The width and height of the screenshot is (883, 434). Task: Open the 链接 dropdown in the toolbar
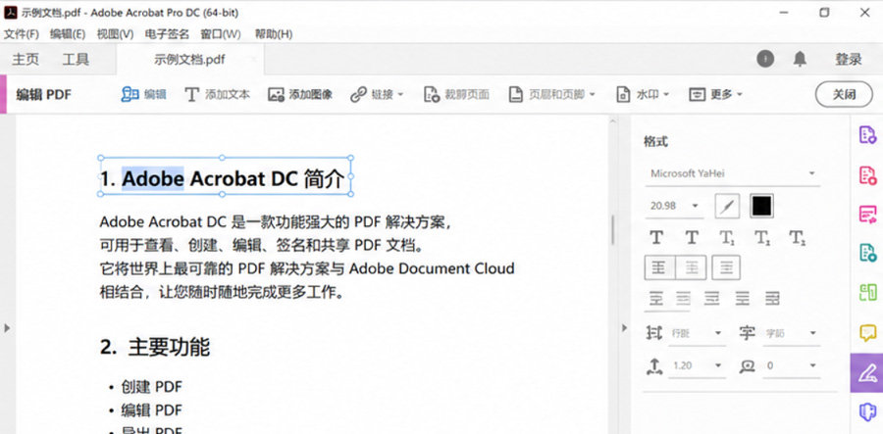click(x=377, y=94)
